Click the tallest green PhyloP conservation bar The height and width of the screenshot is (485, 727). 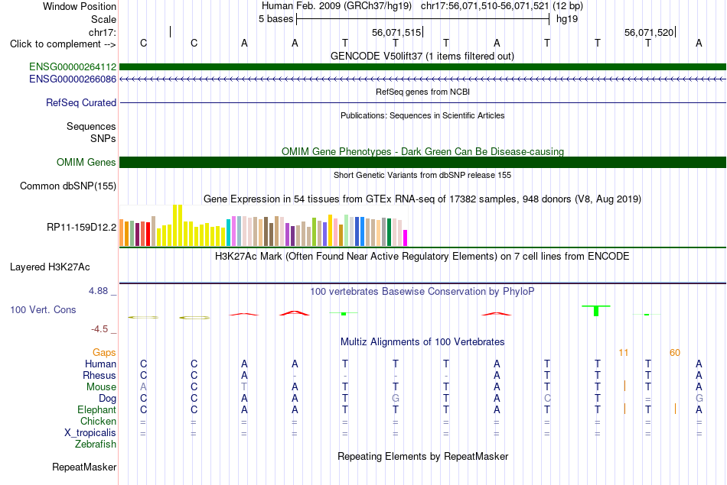tap(596, 311)
